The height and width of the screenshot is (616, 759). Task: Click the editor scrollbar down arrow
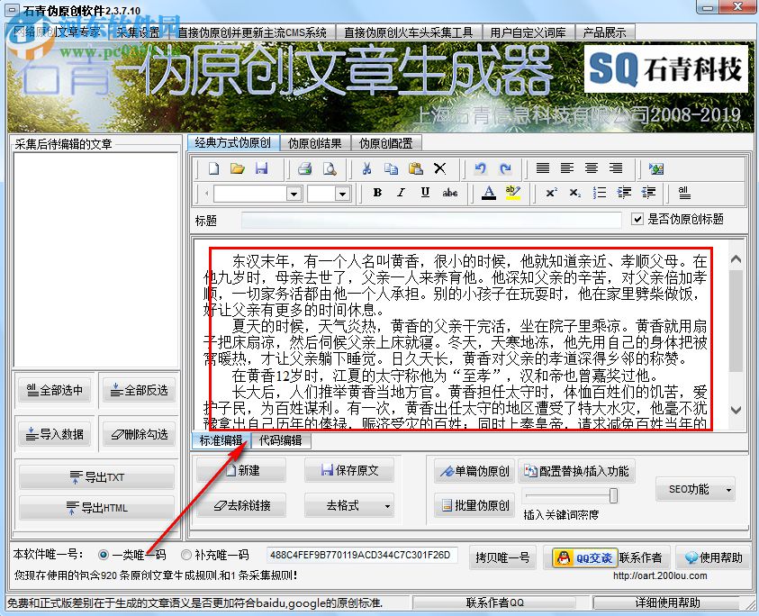(x=736, y=410)
